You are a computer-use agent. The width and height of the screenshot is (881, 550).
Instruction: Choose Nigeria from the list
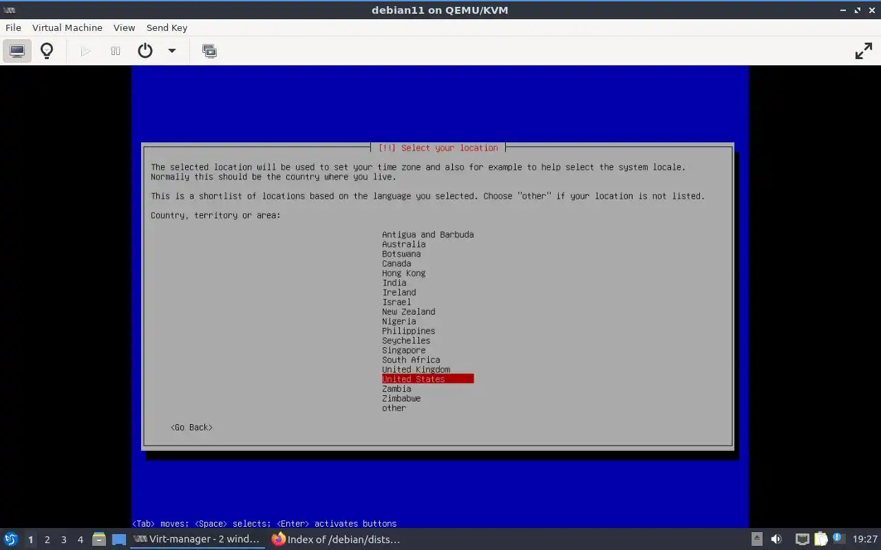pos(399,321)
